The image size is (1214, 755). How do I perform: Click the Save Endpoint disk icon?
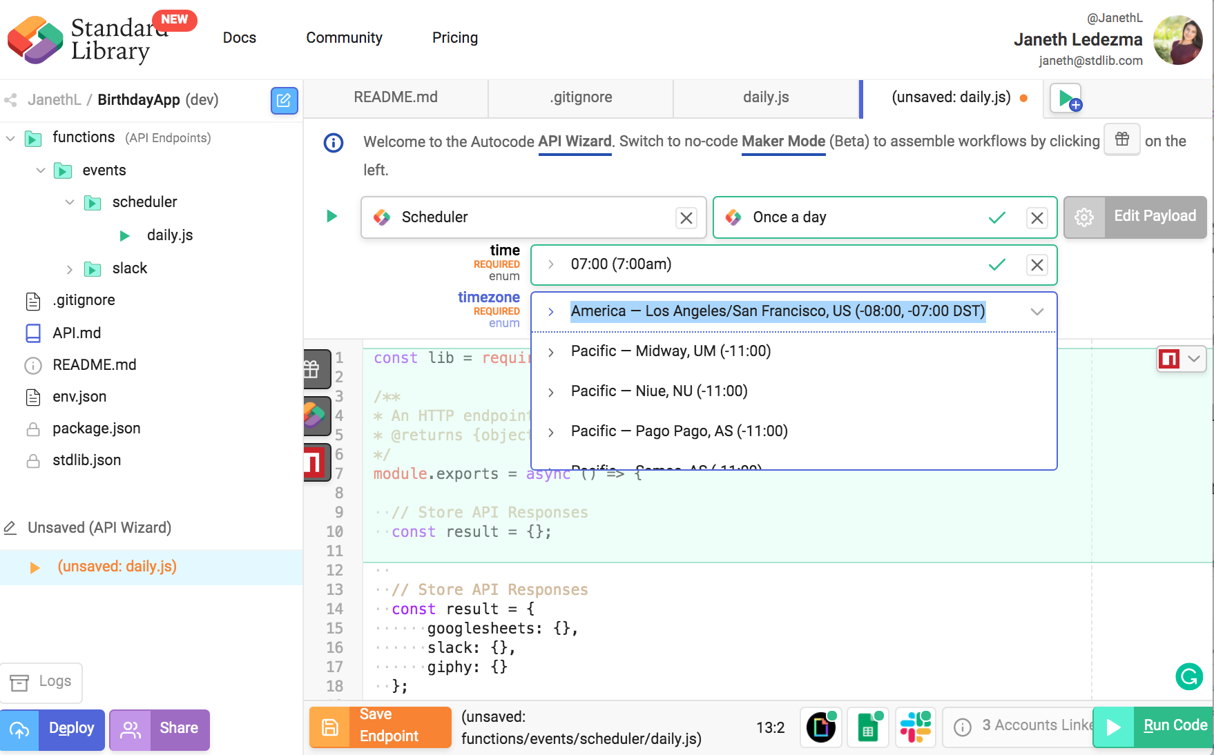click(x=330, y=727)
